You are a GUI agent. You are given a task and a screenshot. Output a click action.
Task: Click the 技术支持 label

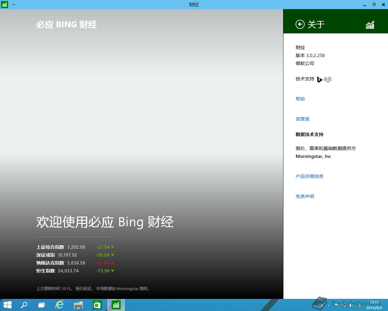point(305,79)
